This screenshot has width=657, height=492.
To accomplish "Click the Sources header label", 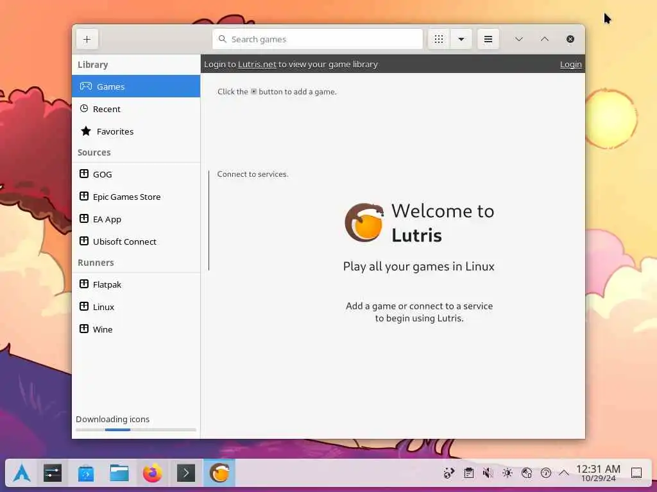I will point(94,152).
